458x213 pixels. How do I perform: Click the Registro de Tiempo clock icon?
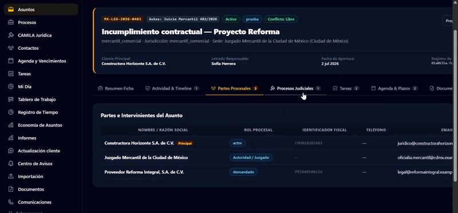coord(11,112)
